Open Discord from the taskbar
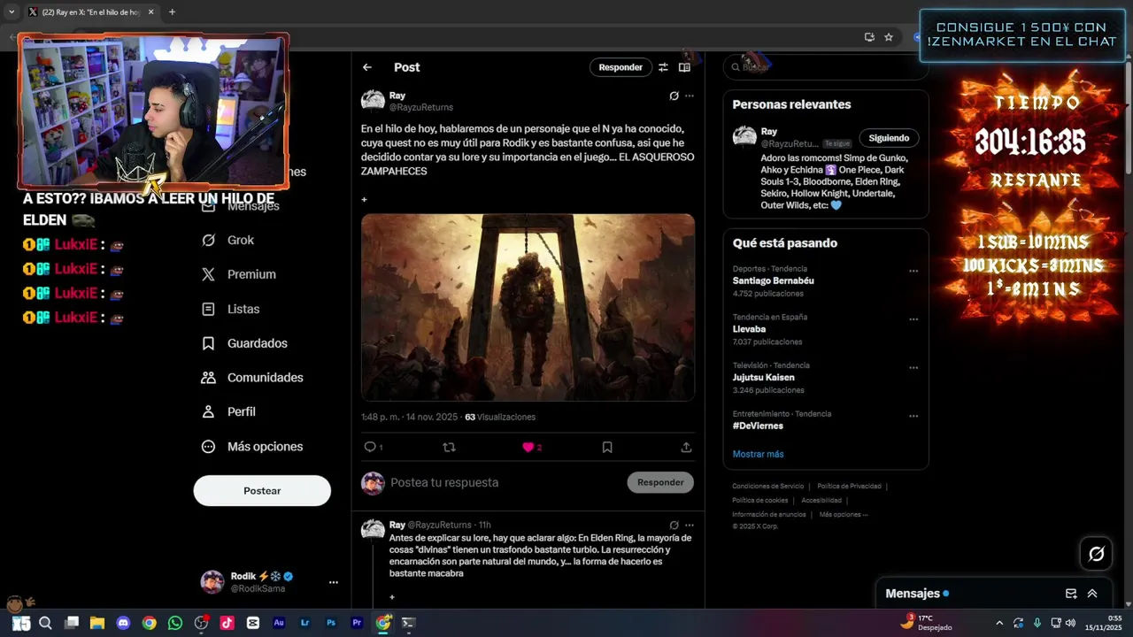The height and width of the screenshot is (637, 1133). pos(123,623)
